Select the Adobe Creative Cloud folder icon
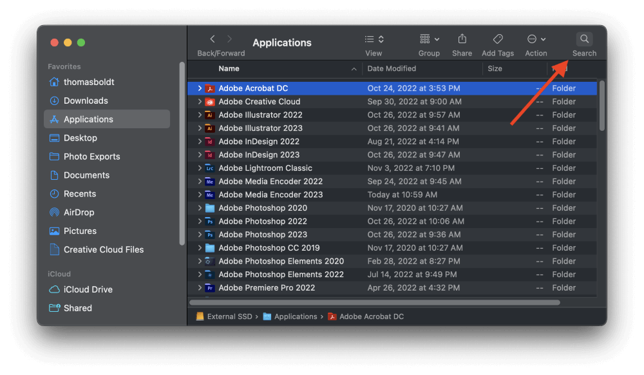This screenshot has height=375, width=644. [210, 101]
